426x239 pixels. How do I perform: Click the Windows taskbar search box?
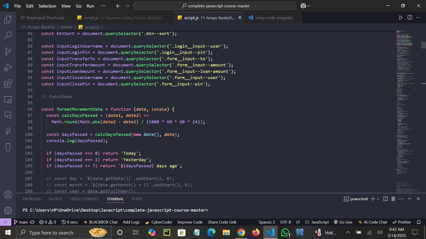coord(64,233)
